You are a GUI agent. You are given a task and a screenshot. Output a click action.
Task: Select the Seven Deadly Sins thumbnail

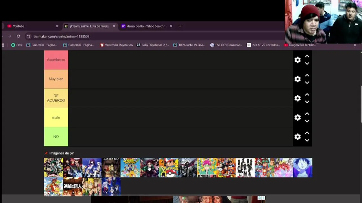pos(92,186)
